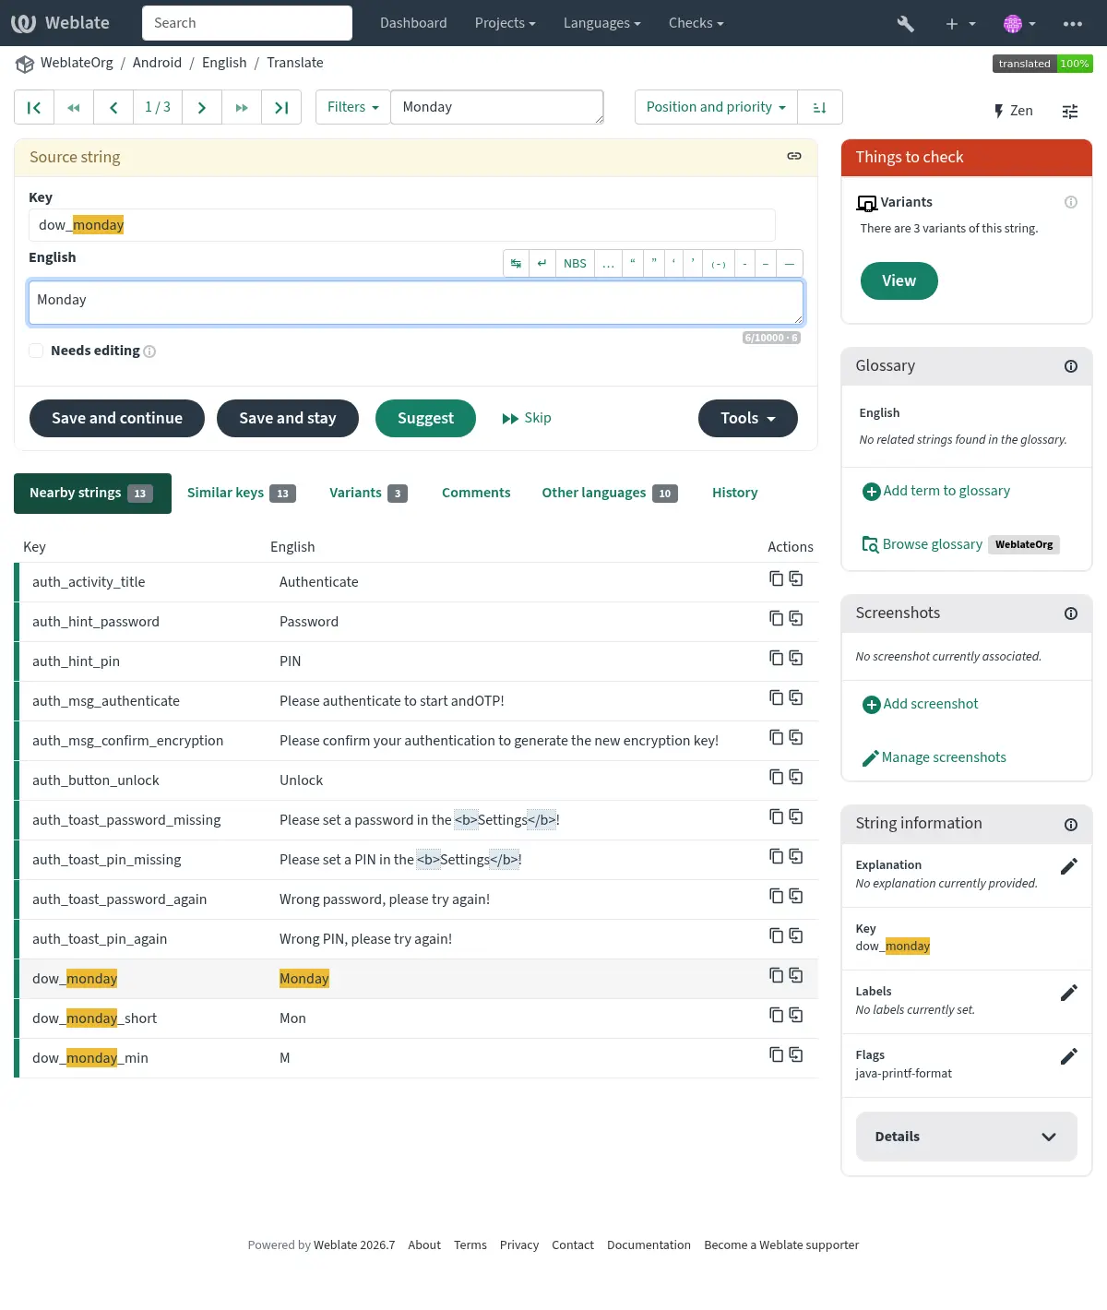Open Position and priority sort dropdown
Screen dimensions: 1107x1310
pyautogui.click(x=716, y=107)
